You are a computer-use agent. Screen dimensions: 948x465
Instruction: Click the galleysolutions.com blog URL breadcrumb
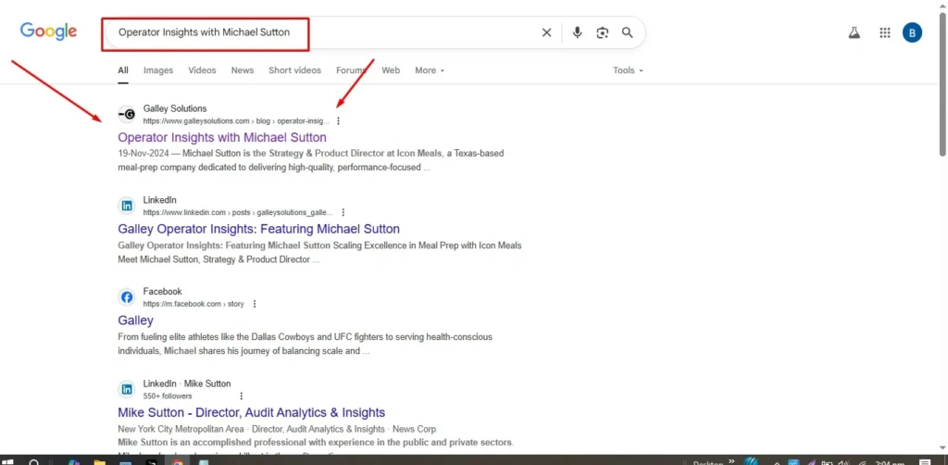pyautogui.click(x=236, y=121)
